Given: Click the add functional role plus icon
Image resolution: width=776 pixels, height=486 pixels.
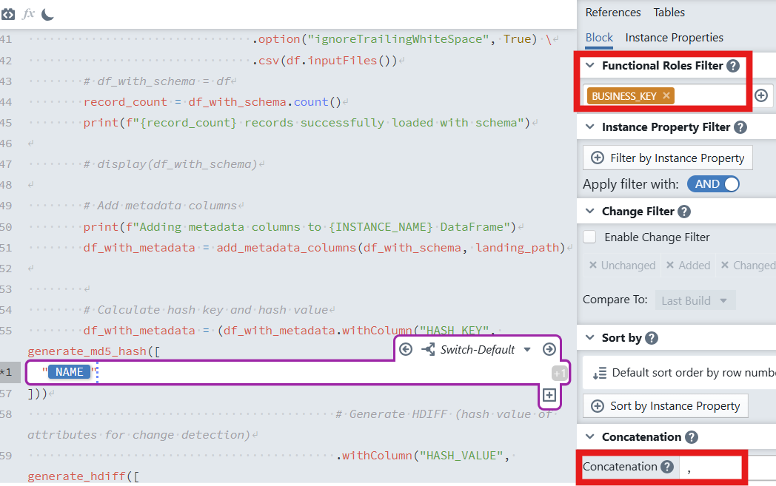Looking at the screenshot, I should [x=761, y=95].
